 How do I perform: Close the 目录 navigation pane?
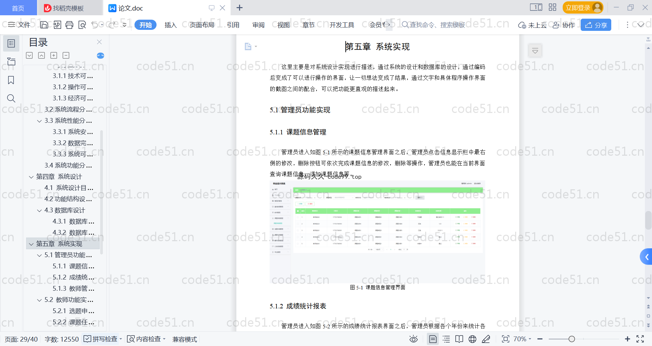pos(99,42)
